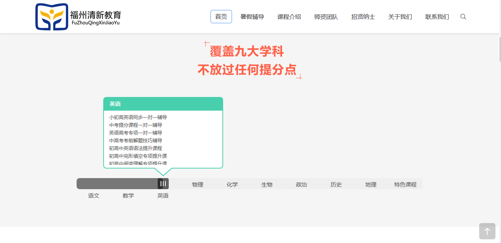Switch to 特色课程 on the slider
The height and width of the screenshot is (243, 501).
[405, 184]
